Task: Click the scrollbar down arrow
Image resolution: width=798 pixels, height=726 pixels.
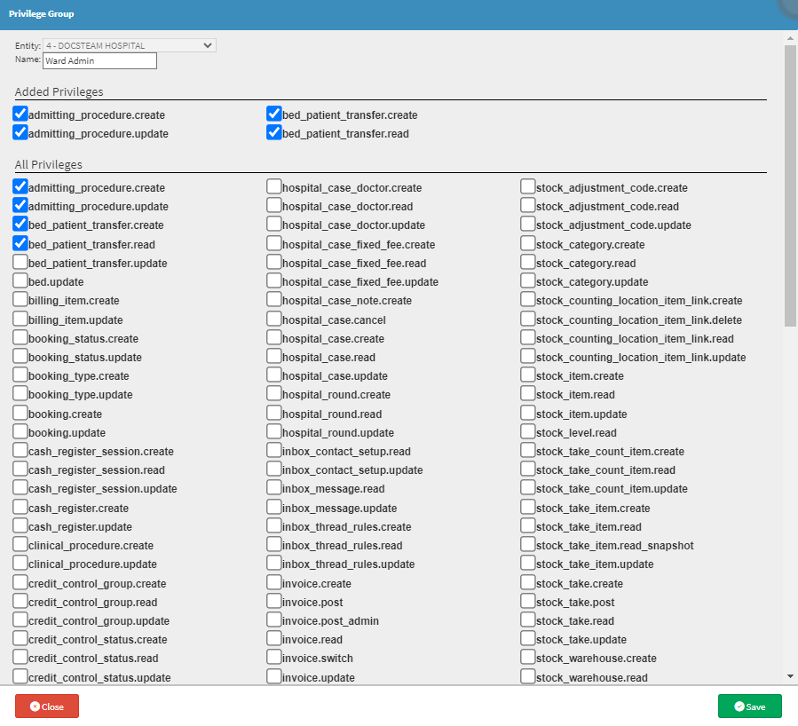Action: [790, 676]
